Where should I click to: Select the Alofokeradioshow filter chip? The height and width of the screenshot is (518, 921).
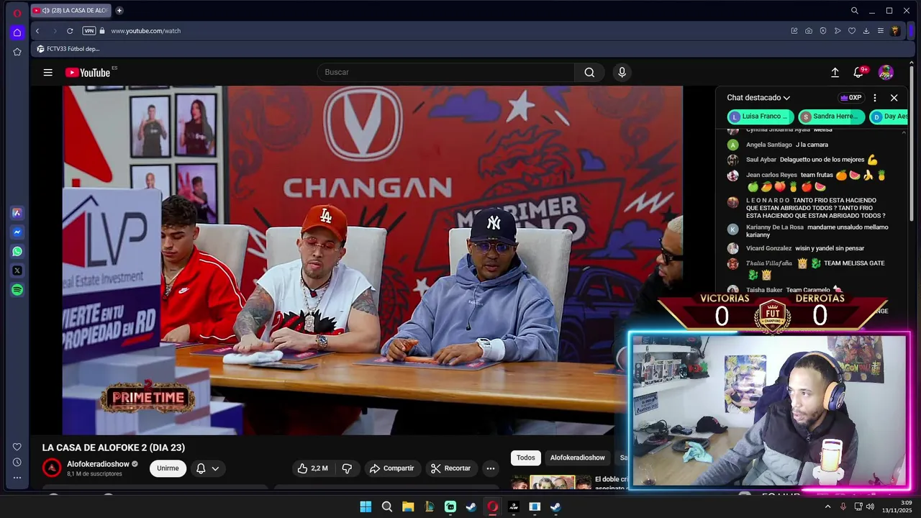click(578, 458)
